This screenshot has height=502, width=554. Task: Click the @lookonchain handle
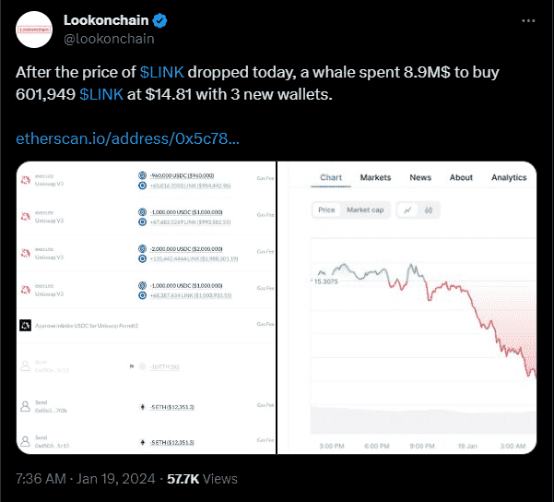pyautogui.click(x=108, y=39)
